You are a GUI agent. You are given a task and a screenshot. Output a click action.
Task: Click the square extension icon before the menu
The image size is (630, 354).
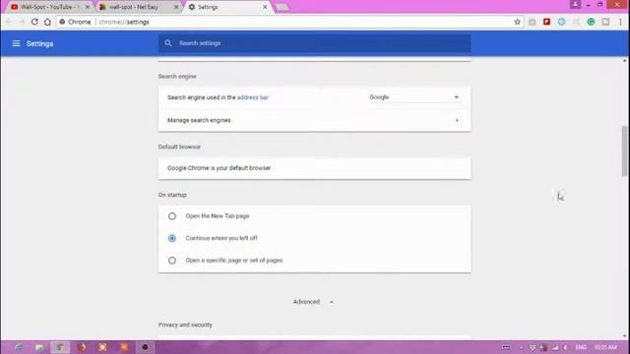(605, 22)
